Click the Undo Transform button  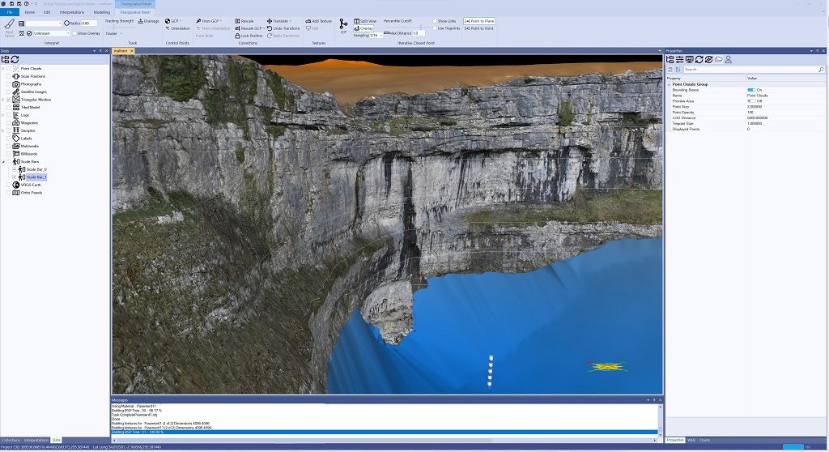point(283,28)
